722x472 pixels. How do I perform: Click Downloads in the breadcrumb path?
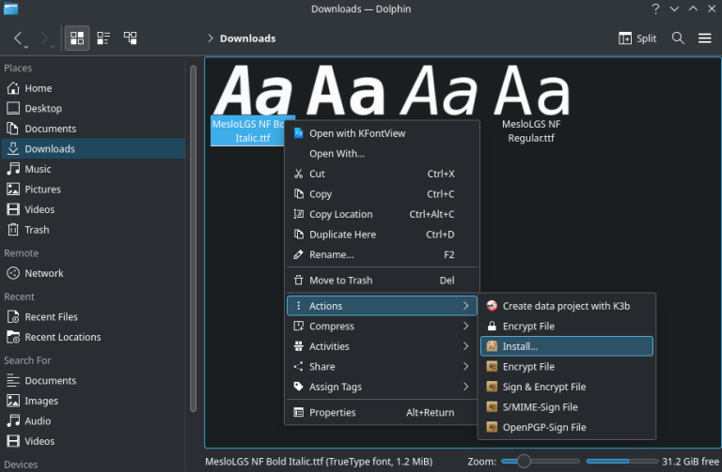click(x=247, y=38)
